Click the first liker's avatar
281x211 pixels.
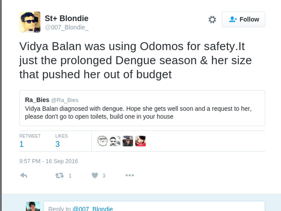coord(103,141)
